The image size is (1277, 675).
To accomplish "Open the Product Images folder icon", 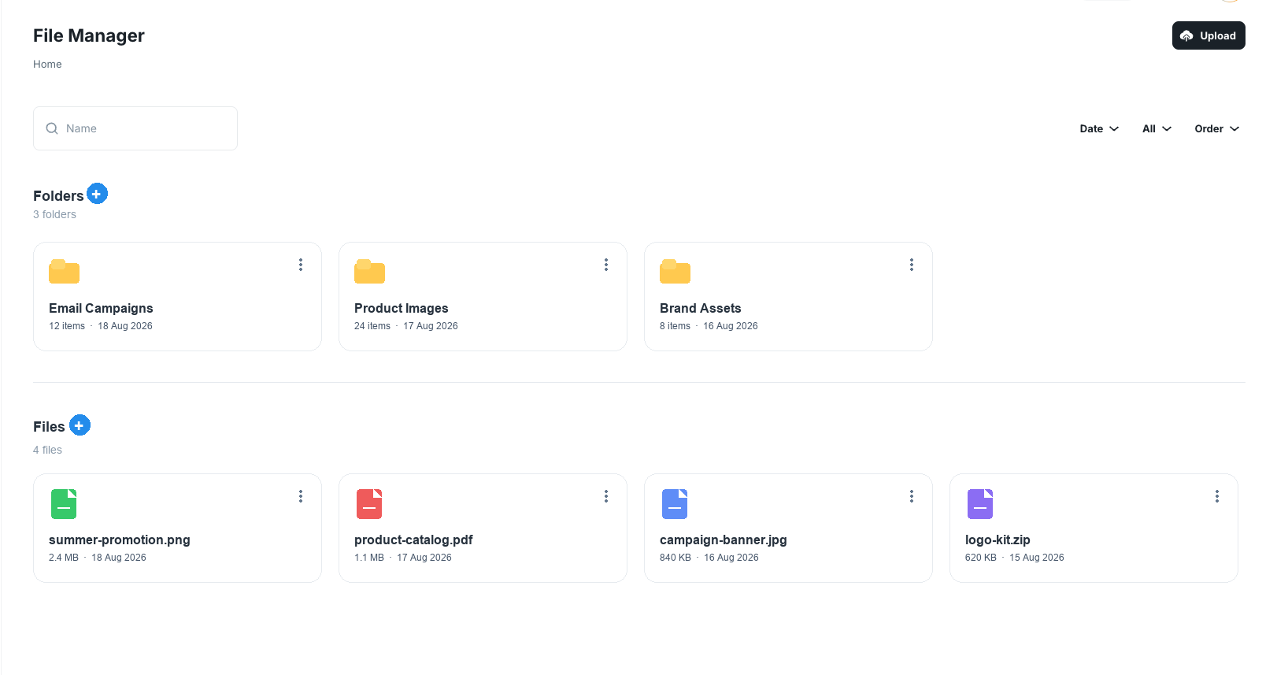I will pyautogui.click(x=369, y=271).
